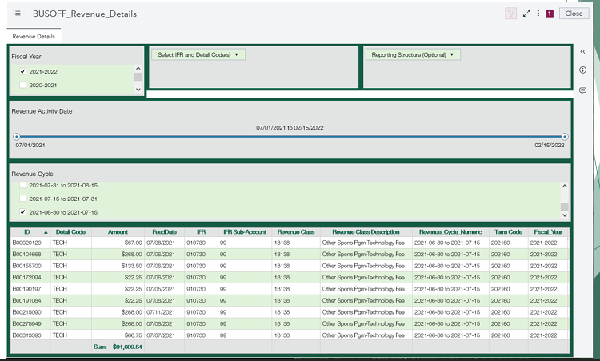The height and width of the screenshot is (361, 600).
Task: Open Select IFR and Detail Code(s) dropdown
Action: tap(198, 54)
